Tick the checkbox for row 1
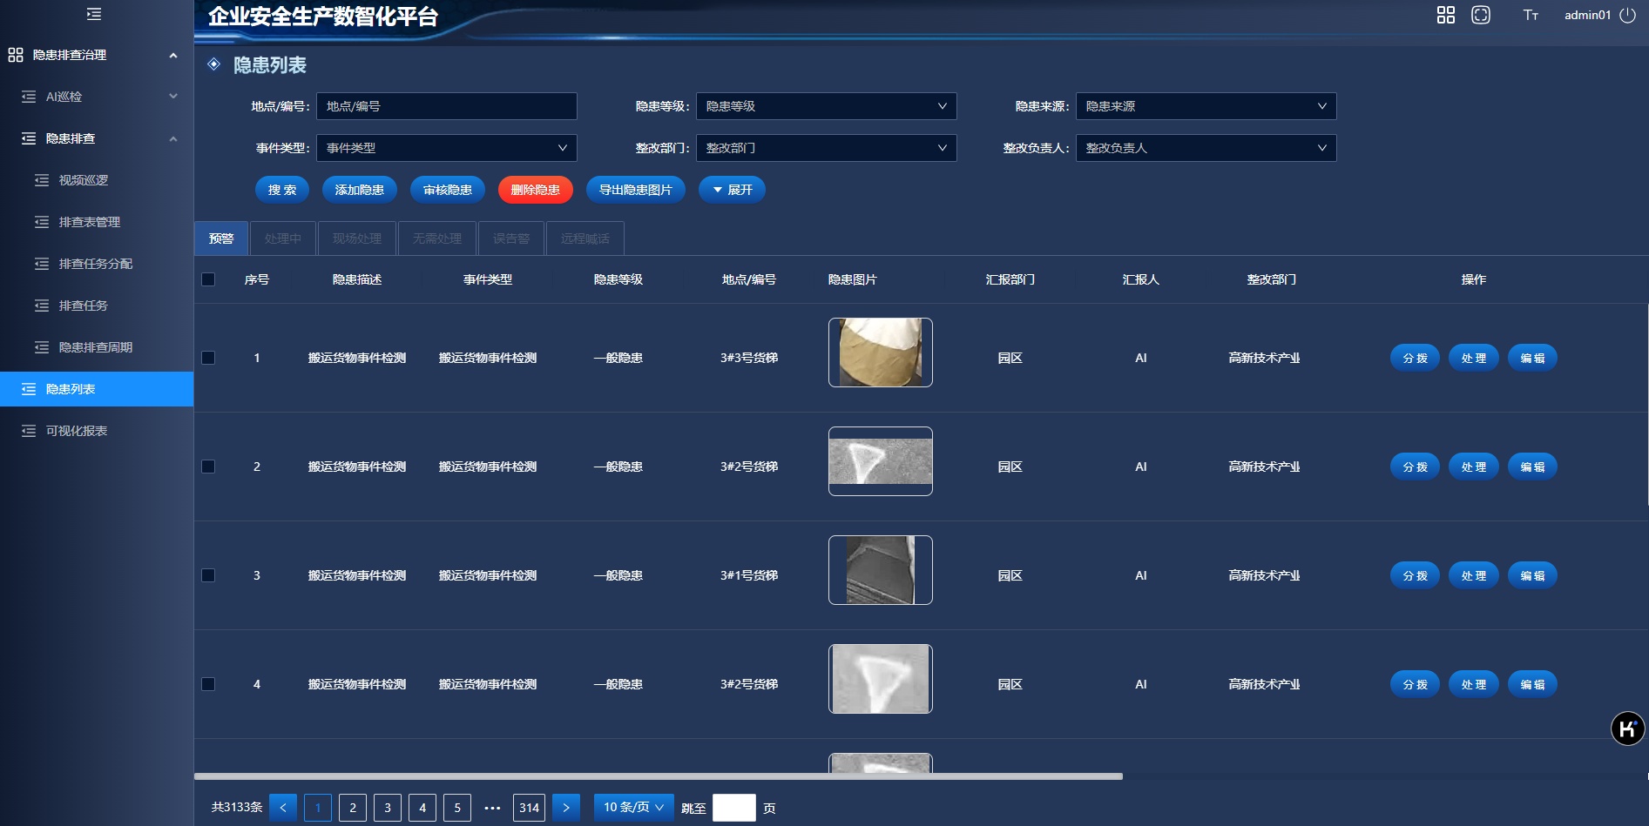 pos(208,358)
